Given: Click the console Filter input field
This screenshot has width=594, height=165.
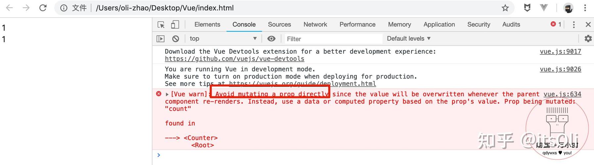Looking at the screenshot, I should [333, 39].
